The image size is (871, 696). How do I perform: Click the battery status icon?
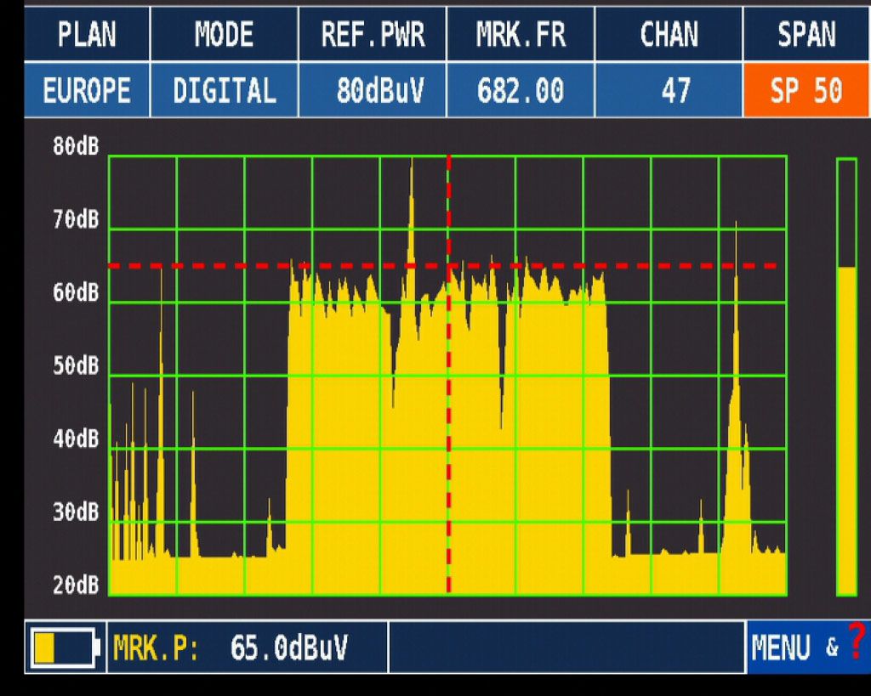point(64,648)
